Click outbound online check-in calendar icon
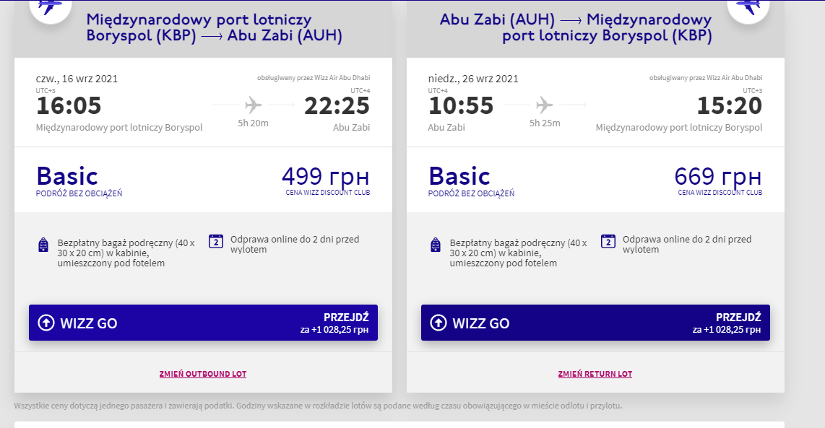825x428 pixels. tap(216, 241)
